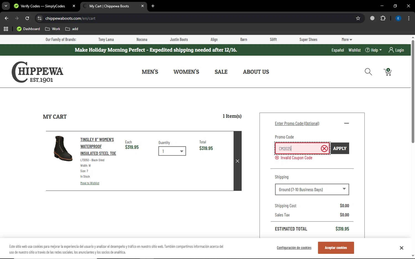Open the shopping cart icon in header
The height and width of the screenshot is (259, 415).
(x=387, y=72)
